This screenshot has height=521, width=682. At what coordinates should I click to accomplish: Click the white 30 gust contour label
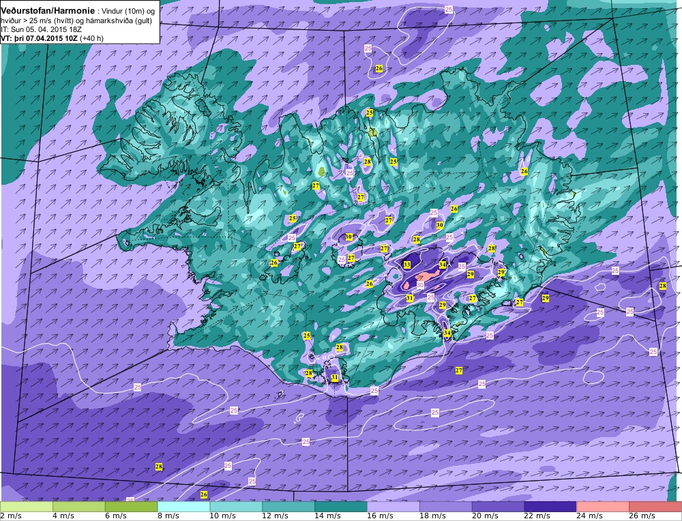(420, 285)
